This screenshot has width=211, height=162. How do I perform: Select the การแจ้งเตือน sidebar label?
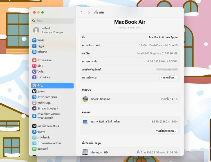[44, 60]
